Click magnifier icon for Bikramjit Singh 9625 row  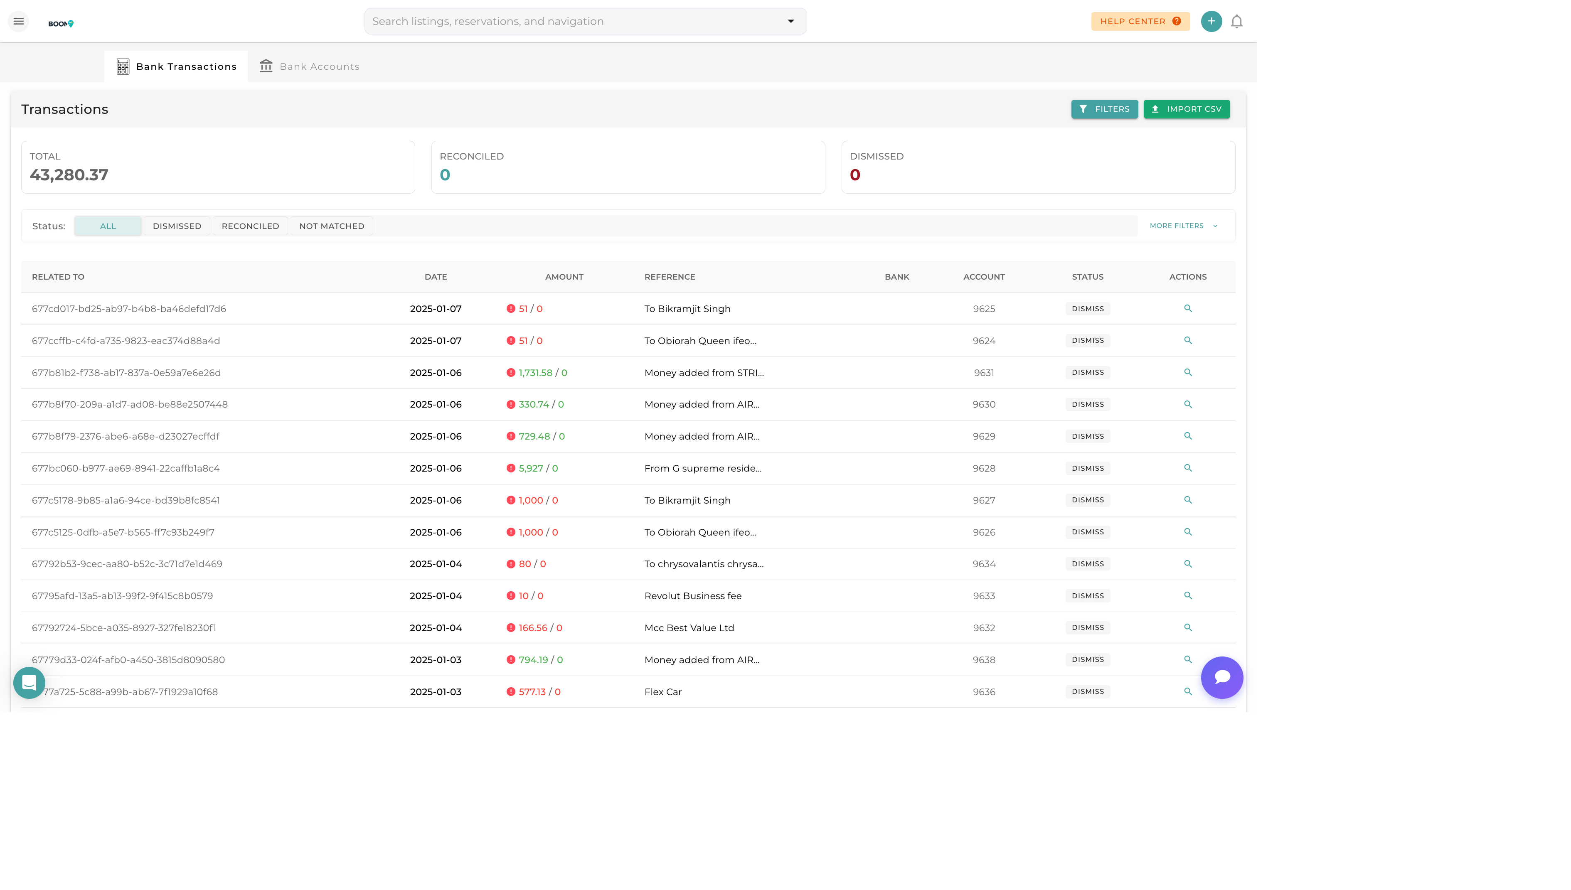coord(1187,309)
